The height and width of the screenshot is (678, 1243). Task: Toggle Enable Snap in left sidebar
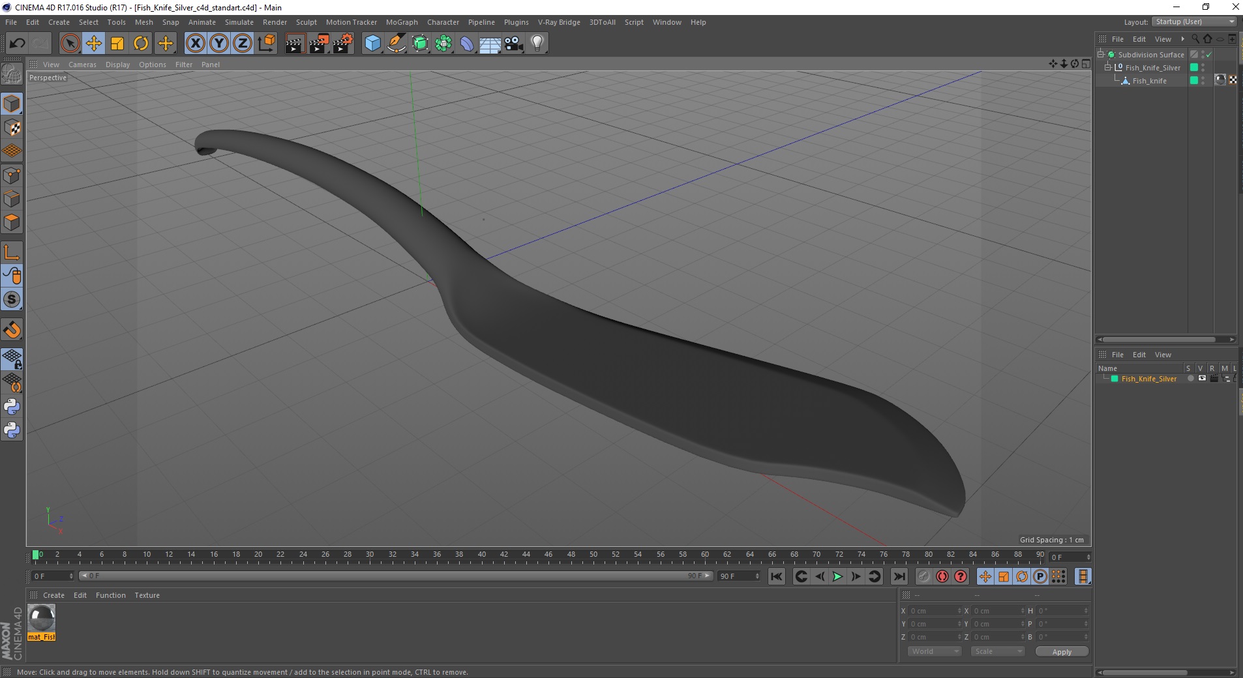click(12, 330)
